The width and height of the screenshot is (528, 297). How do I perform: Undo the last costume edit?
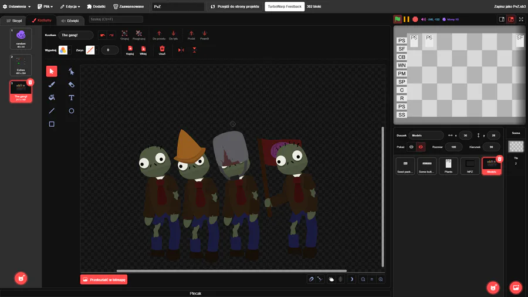[102, 35]
